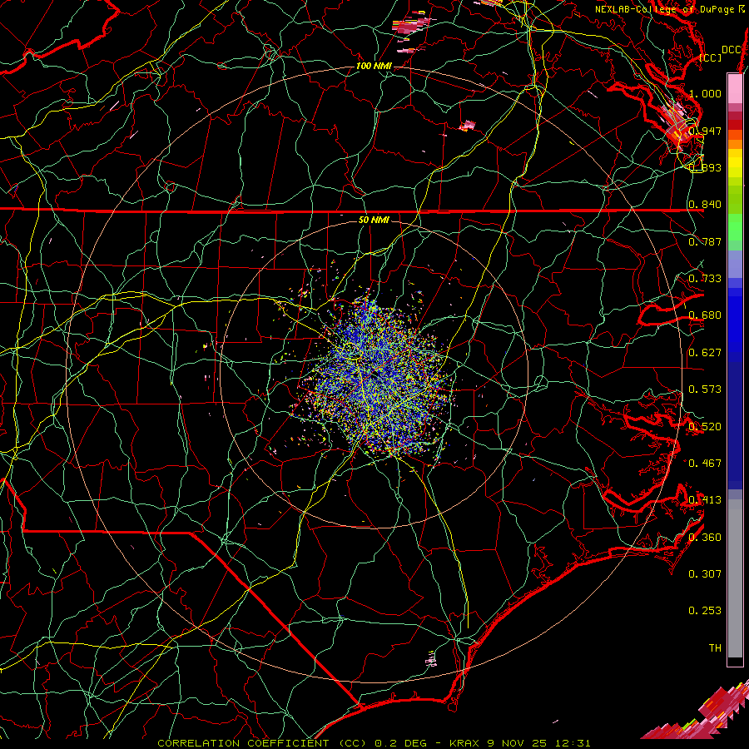
Task: Click the 0.573 scale value
Action: [705, 389]
